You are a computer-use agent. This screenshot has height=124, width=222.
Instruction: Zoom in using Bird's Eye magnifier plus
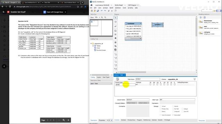(102, 18)
